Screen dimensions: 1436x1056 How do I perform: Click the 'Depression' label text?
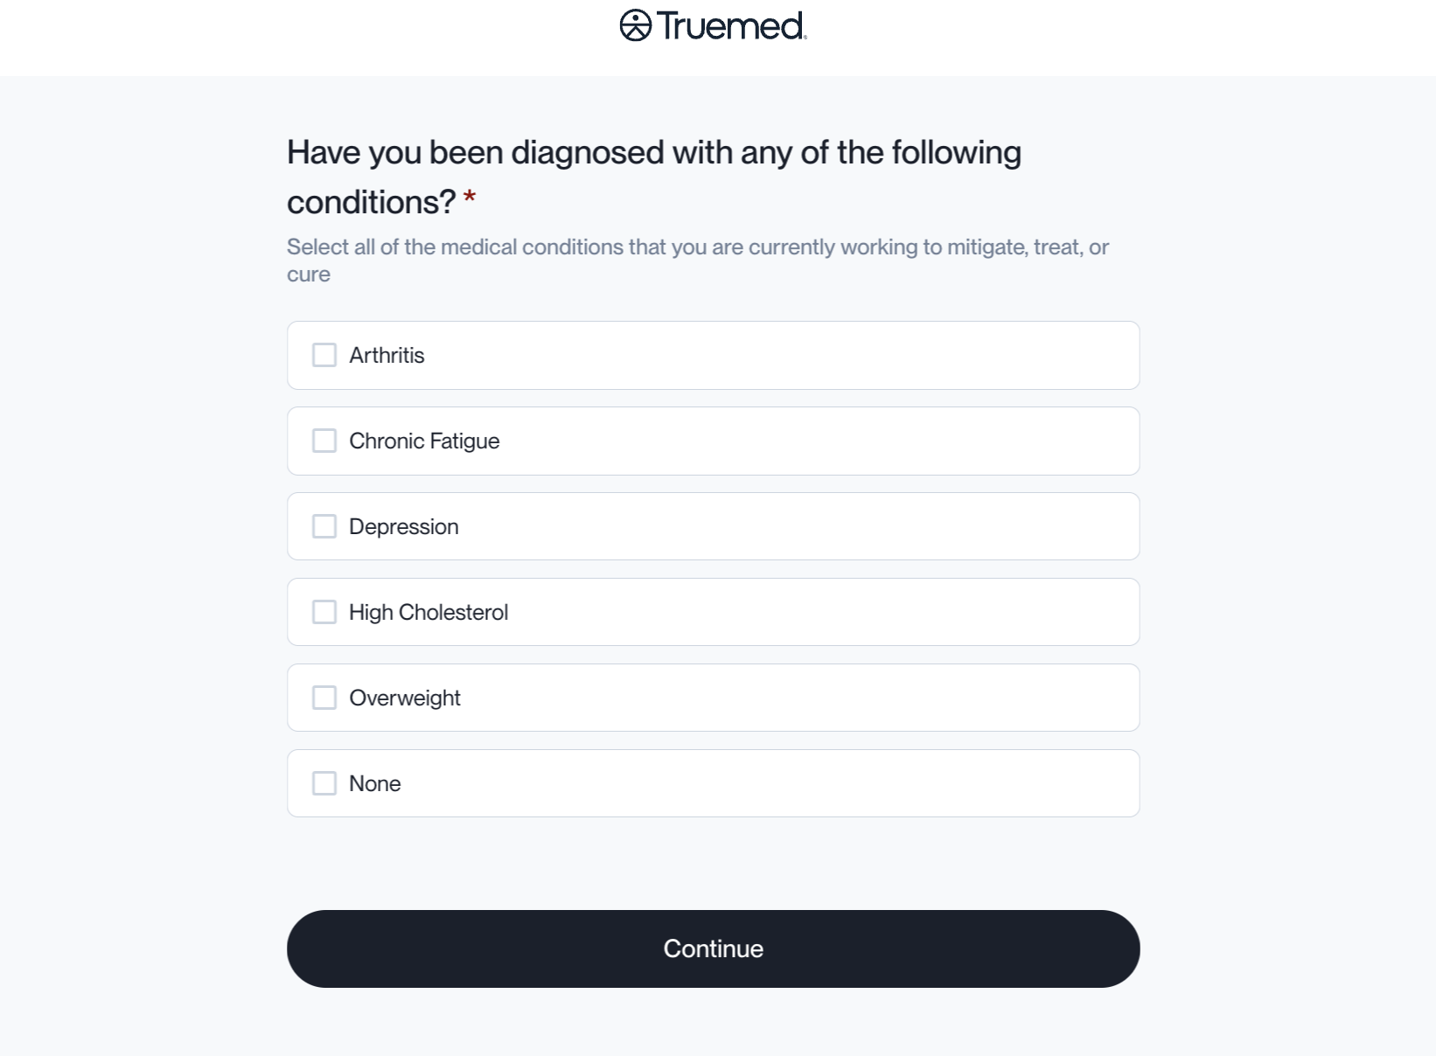(x=403, y=527)
